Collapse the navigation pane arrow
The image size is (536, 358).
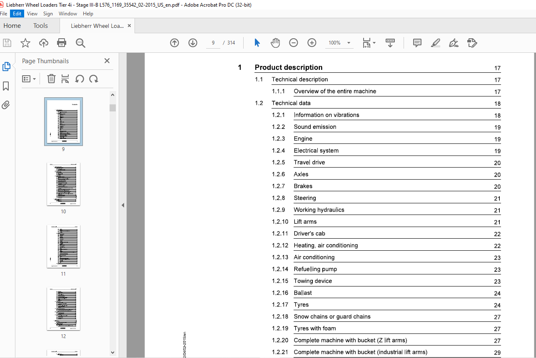(x=123, y=205)
